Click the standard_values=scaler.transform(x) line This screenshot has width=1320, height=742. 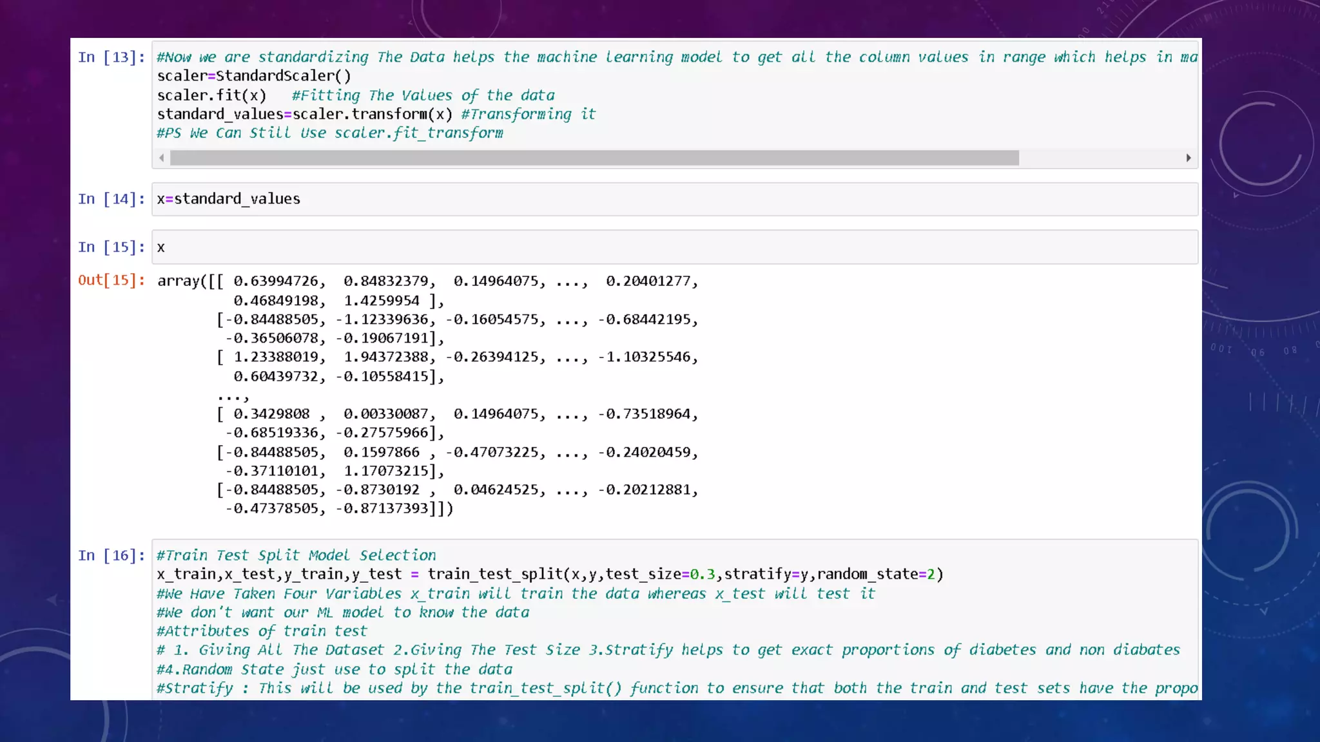304,115
